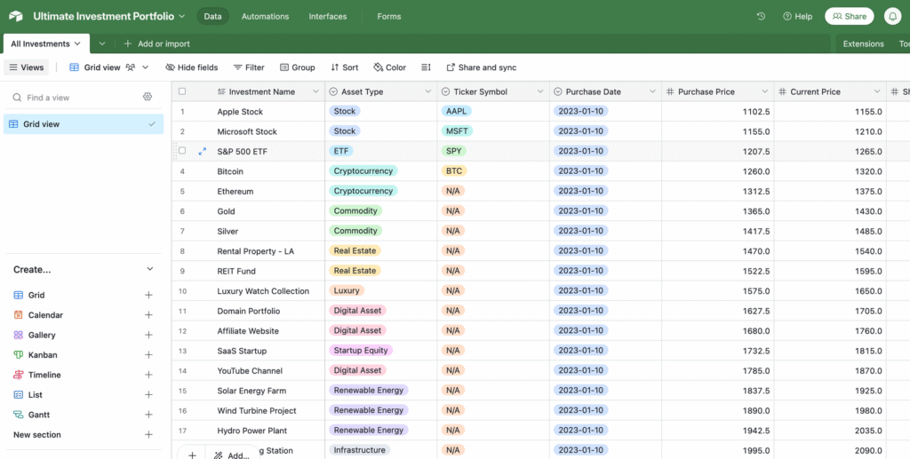Switch to the Automations tab
The width and height of the screenshot is (910, 459).
point(265,16)
